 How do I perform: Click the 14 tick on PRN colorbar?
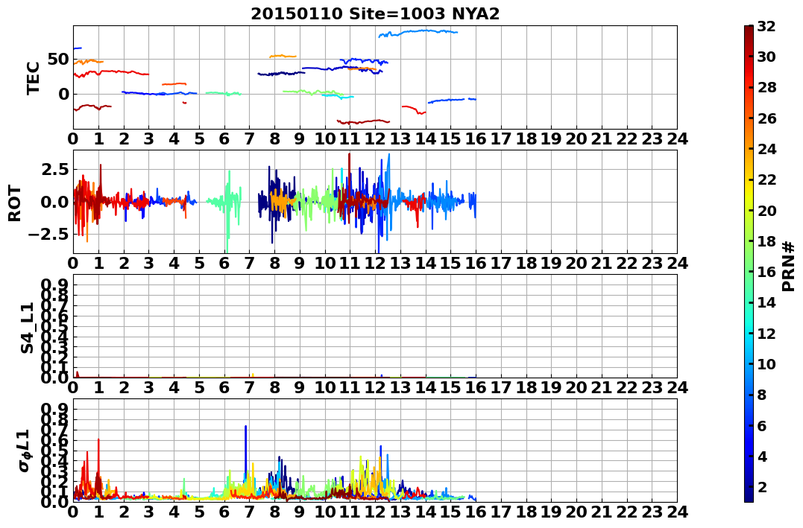click(x=766, y=302)
